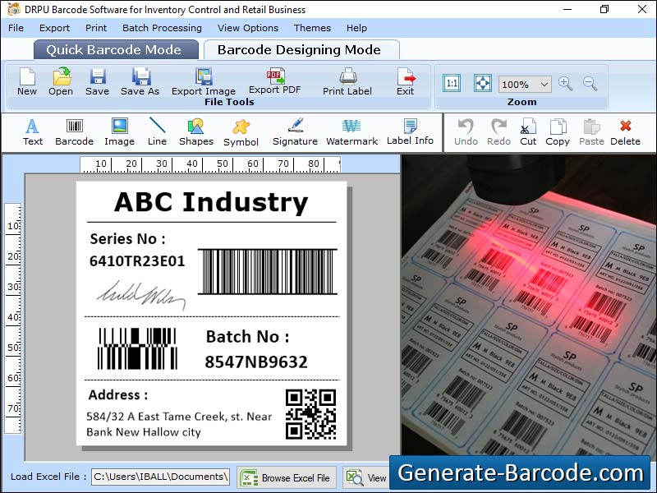This screenshot has height=493, width=657.
Task: Add a Symbol to the label
Action: tap(241, 131)
